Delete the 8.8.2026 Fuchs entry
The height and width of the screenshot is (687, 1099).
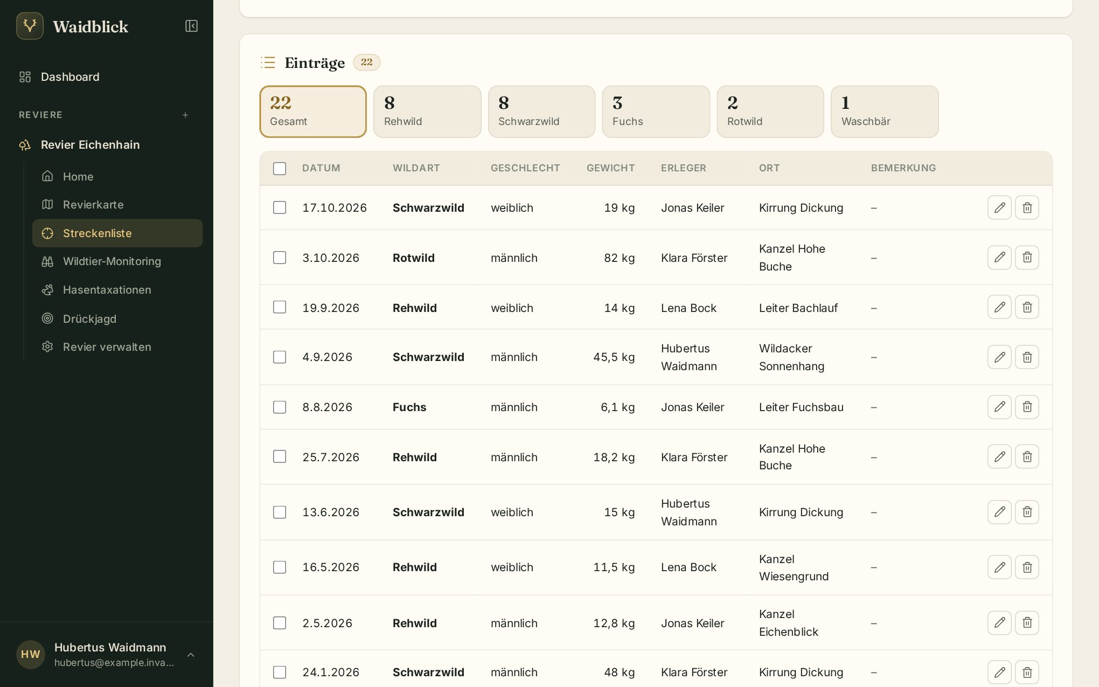tap(1027, 407)
